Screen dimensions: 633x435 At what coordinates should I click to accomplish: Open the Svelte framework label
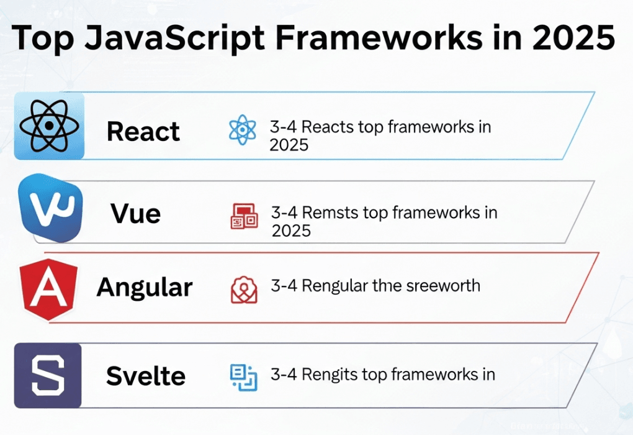[x=146, y=376]
